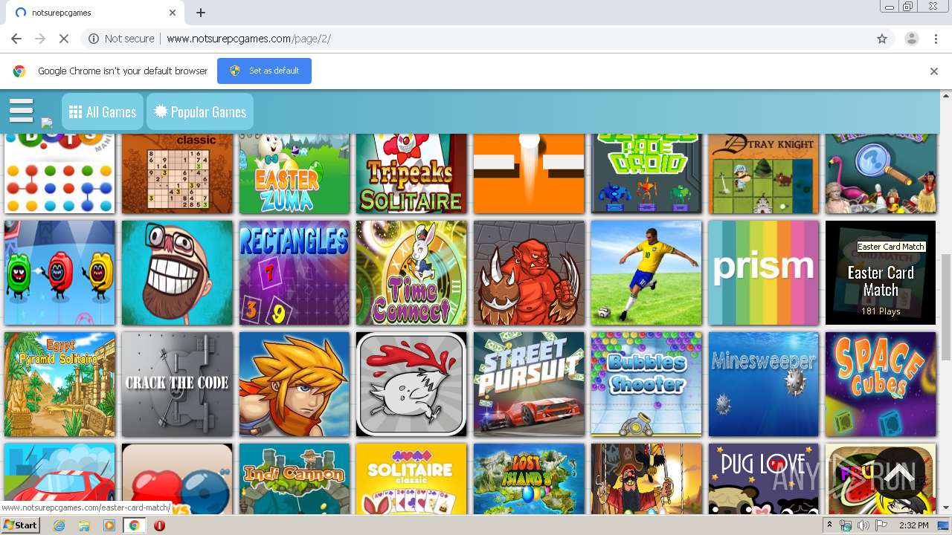Launch the Easter Zuma game

pos(295,173)
